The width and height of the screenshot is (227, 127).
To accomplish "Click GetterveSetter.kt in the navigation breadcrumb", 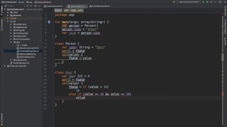I will tap(43, 2).
